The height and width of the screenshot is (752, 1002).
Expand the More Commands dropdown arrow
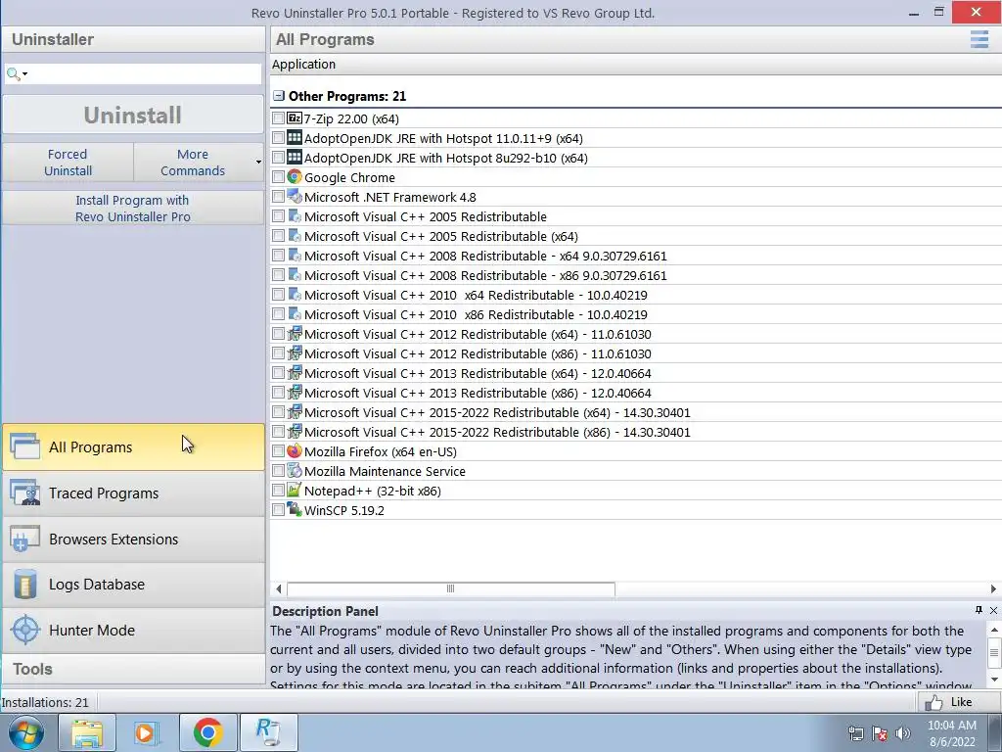[258, 162]
